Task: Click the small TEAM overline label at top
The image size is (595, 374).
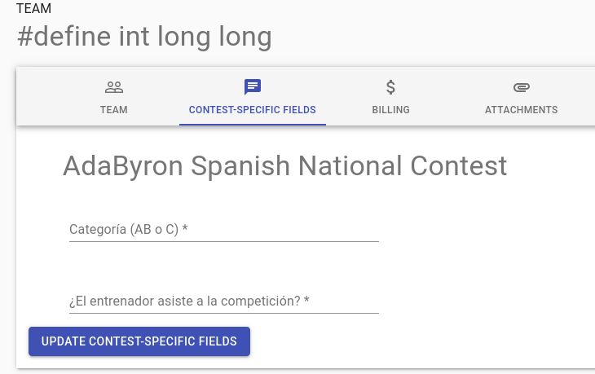Action: coord(33,10)
